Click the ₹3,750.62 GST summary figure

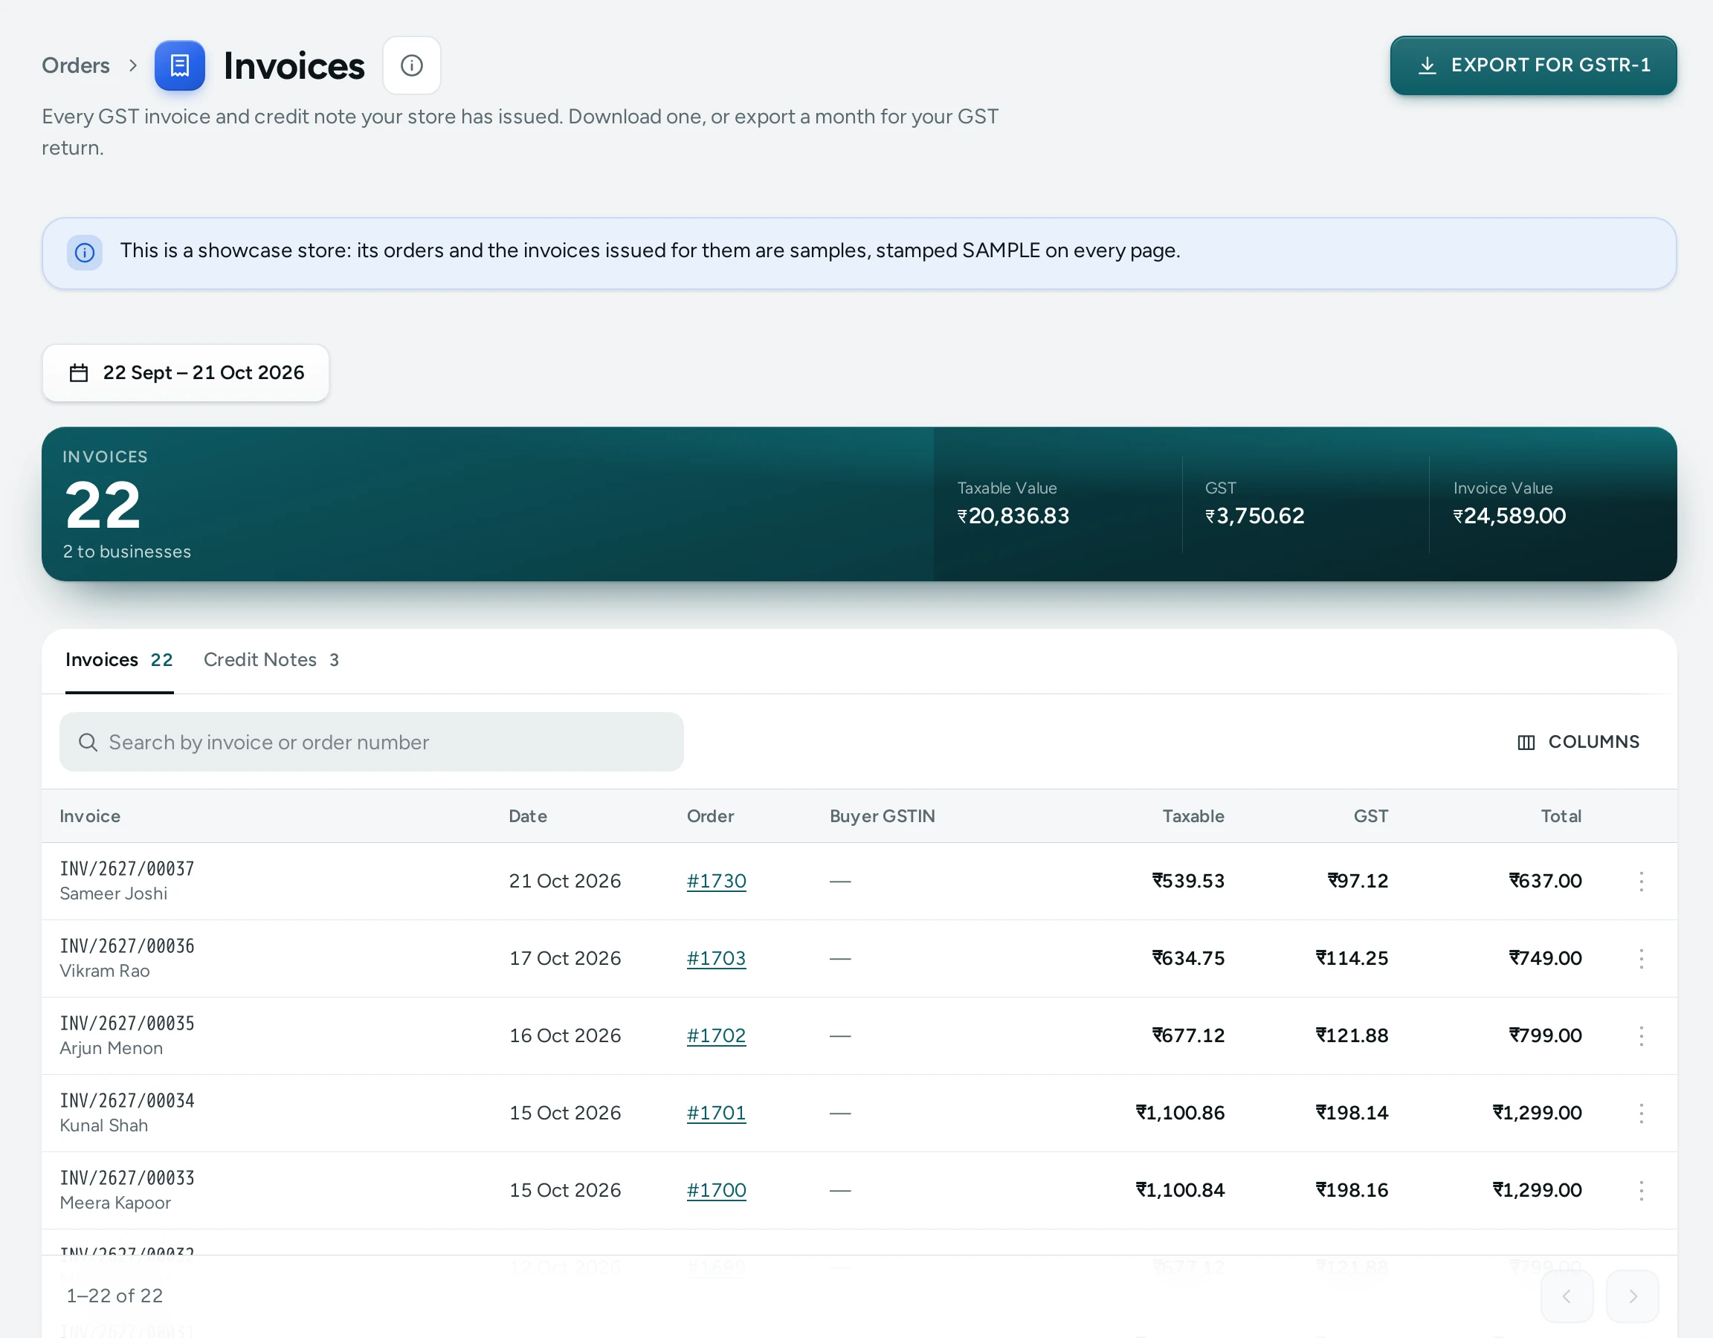1254,516
